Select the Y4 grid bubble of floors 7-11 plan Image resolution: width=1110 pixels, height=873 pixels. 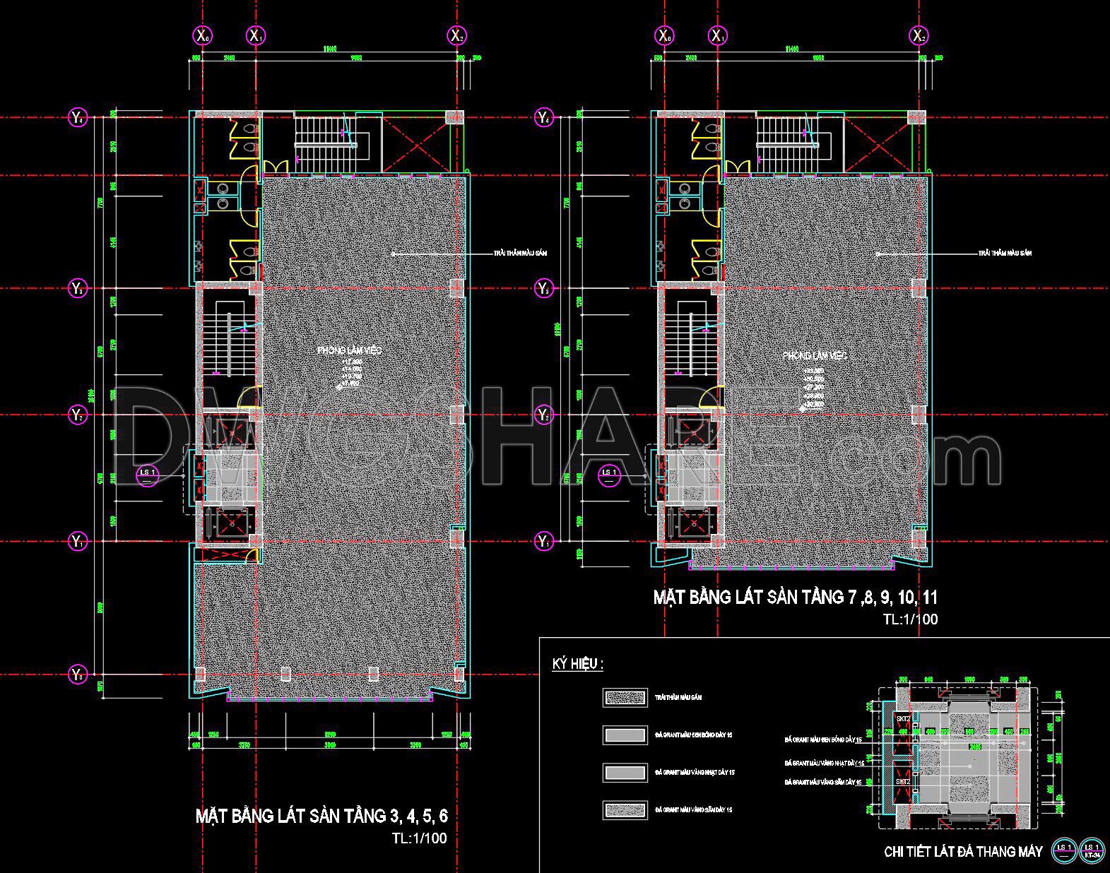543,118
